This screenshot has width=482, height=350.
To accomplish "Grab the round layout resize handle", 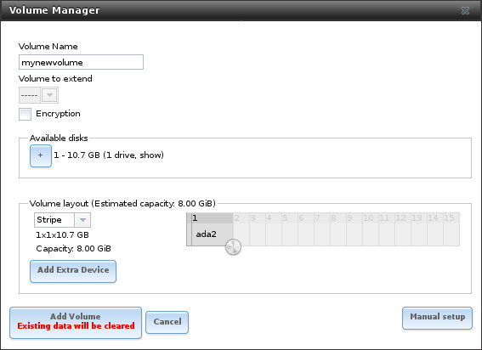I will pos(233,246).
